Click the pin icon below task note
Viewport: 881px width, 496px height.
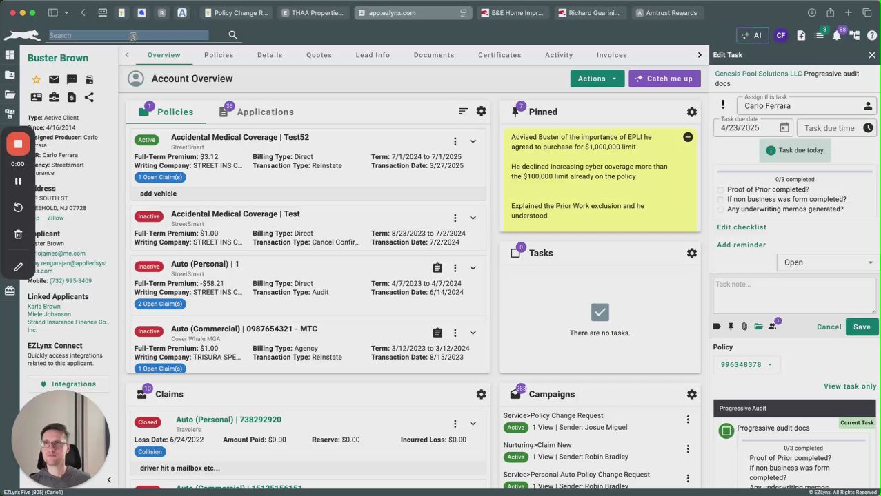point(731,327)
